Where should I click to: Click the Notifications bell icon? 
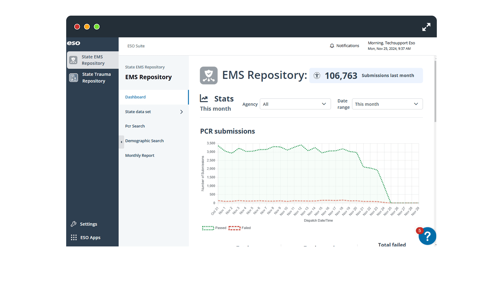click(x=332, y=46)
